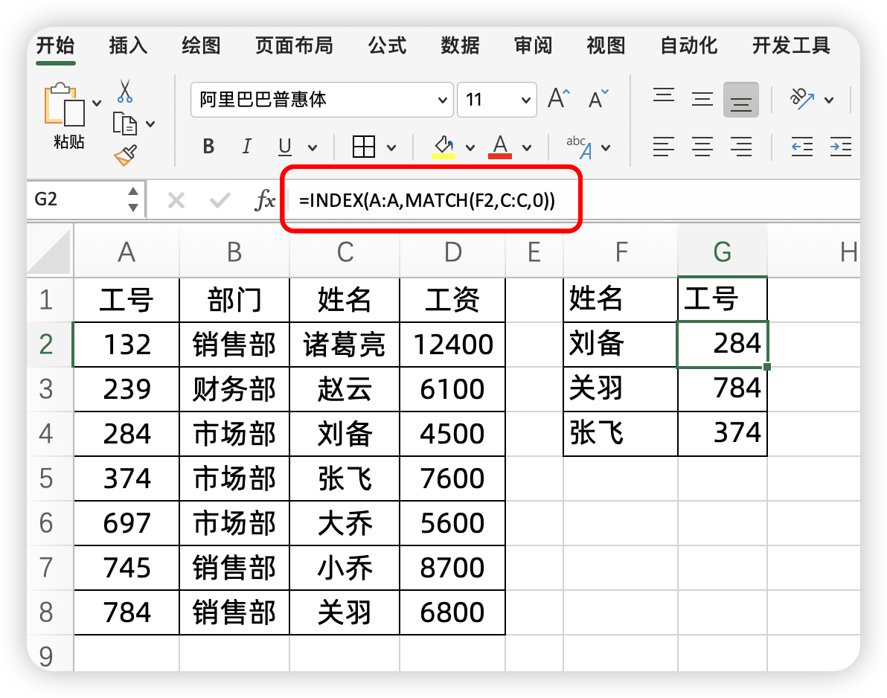This screenshot has height=698, width=887.
Task: Select cell with salary 12400
Action: [x=452, y=345]
